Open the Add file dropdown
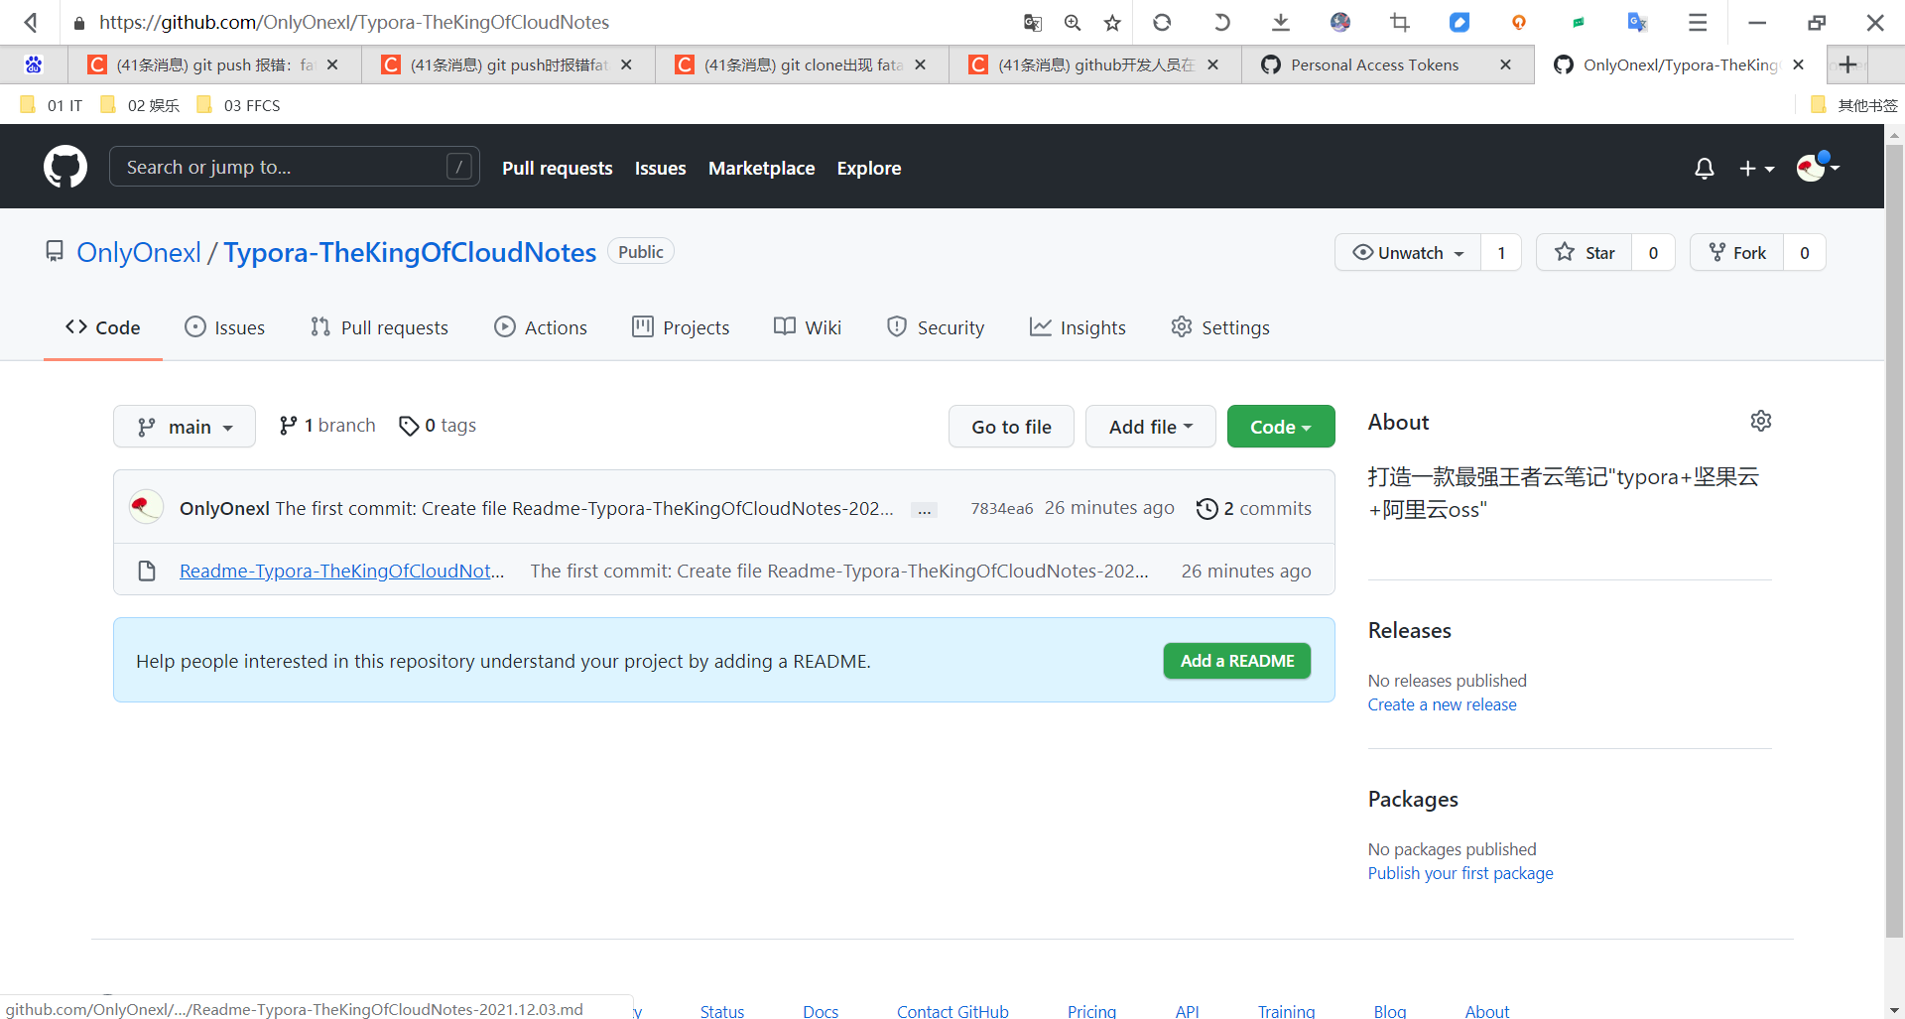Image resolution: width=1905 pixels, height=1019 pixels. (1151, 427)
